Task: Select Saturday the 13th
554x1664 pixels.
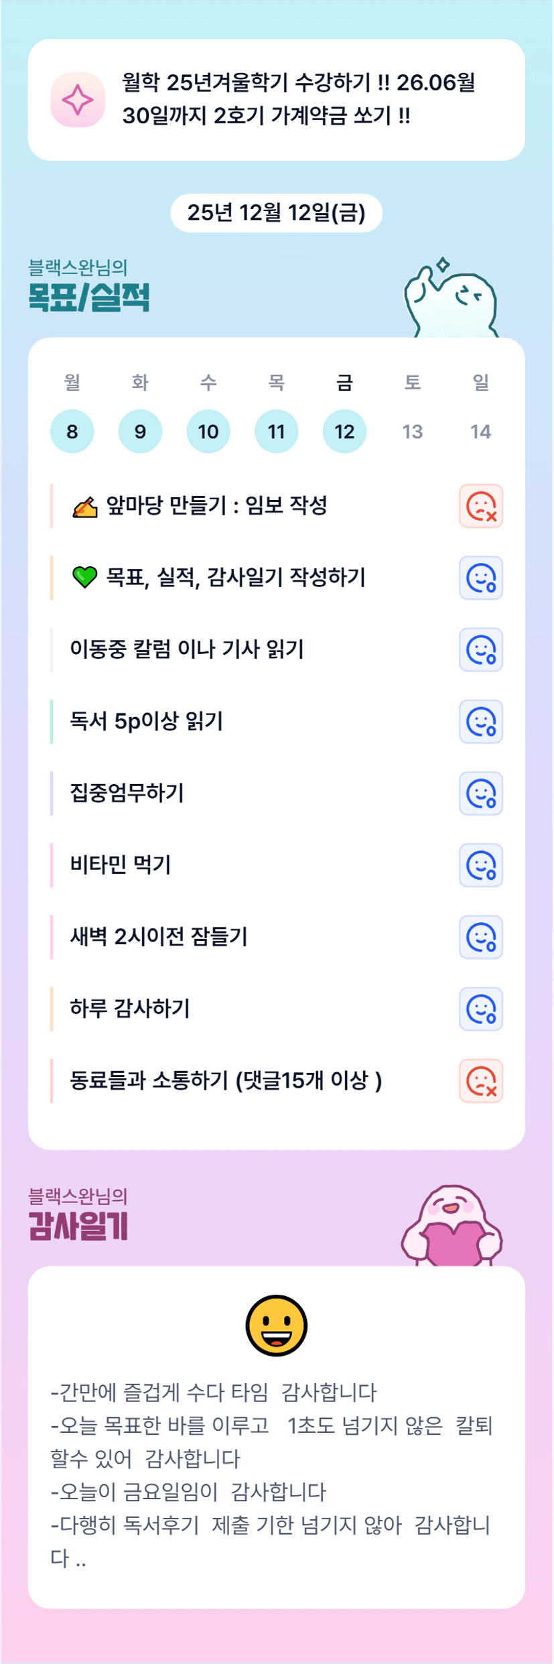Action: (x=413, y=432)
